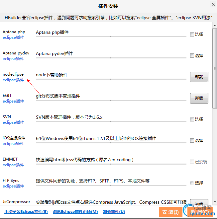This screenshot has width=217, height=219.
Task: Uninstall the nodeclipse plugin with 卸载
Action: click(199, 77)
